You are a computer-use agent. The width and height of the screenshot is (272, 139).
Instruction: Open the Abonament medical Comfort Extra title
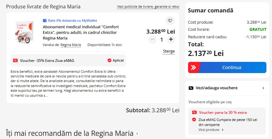pos(81,32)
